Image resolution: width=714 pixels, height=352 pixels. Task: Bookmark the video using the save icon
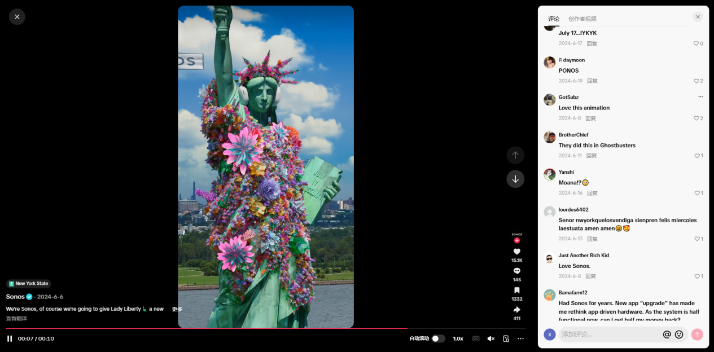point(516,290)
